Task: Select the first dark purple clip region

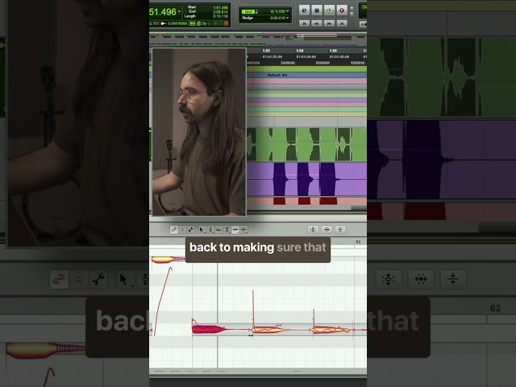Action: 280,179
